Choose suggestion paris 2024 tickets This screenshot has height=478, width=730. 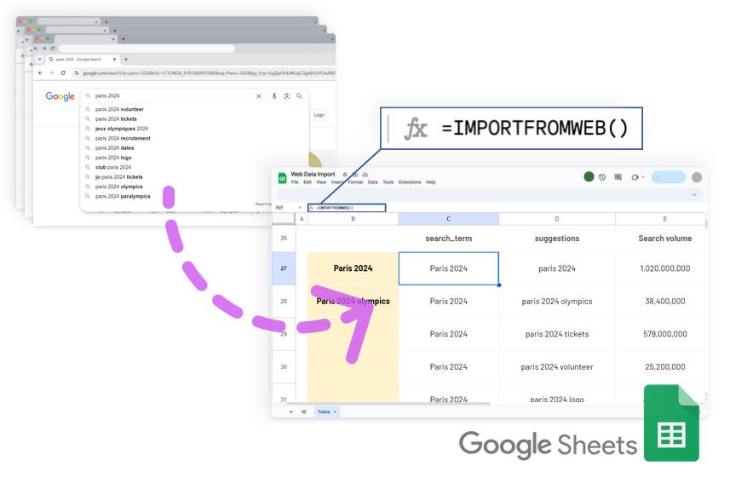116,119
